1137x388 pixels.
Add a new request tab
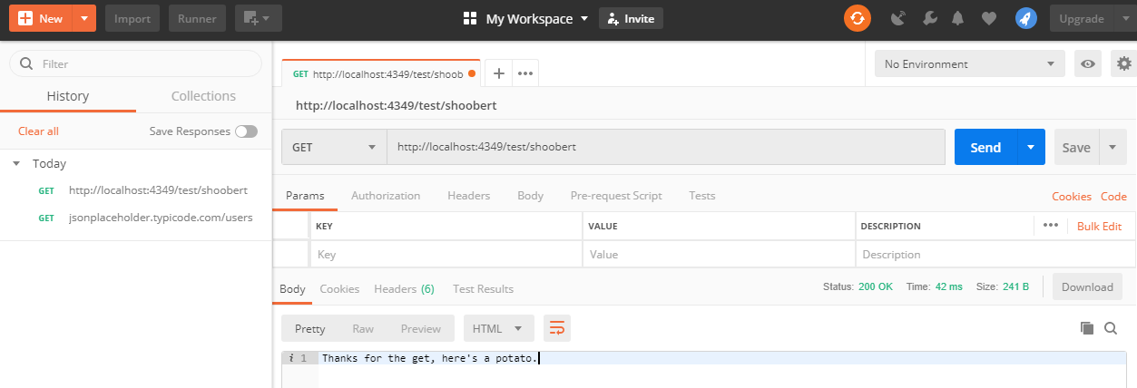[x=498, y=73]
